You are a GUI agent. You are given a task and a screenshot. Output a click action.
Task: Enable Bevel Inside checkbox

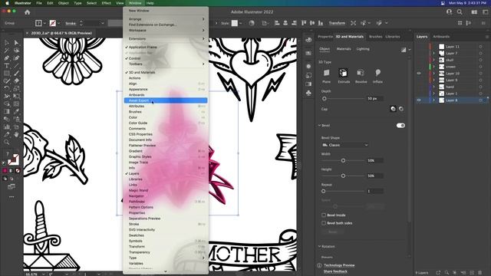pos(324,215)
